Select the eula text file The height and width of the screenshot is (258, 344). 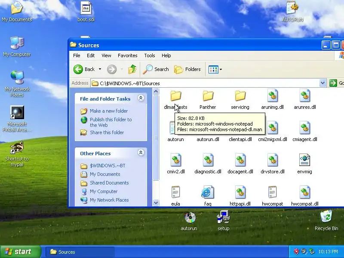click(175, 196)
